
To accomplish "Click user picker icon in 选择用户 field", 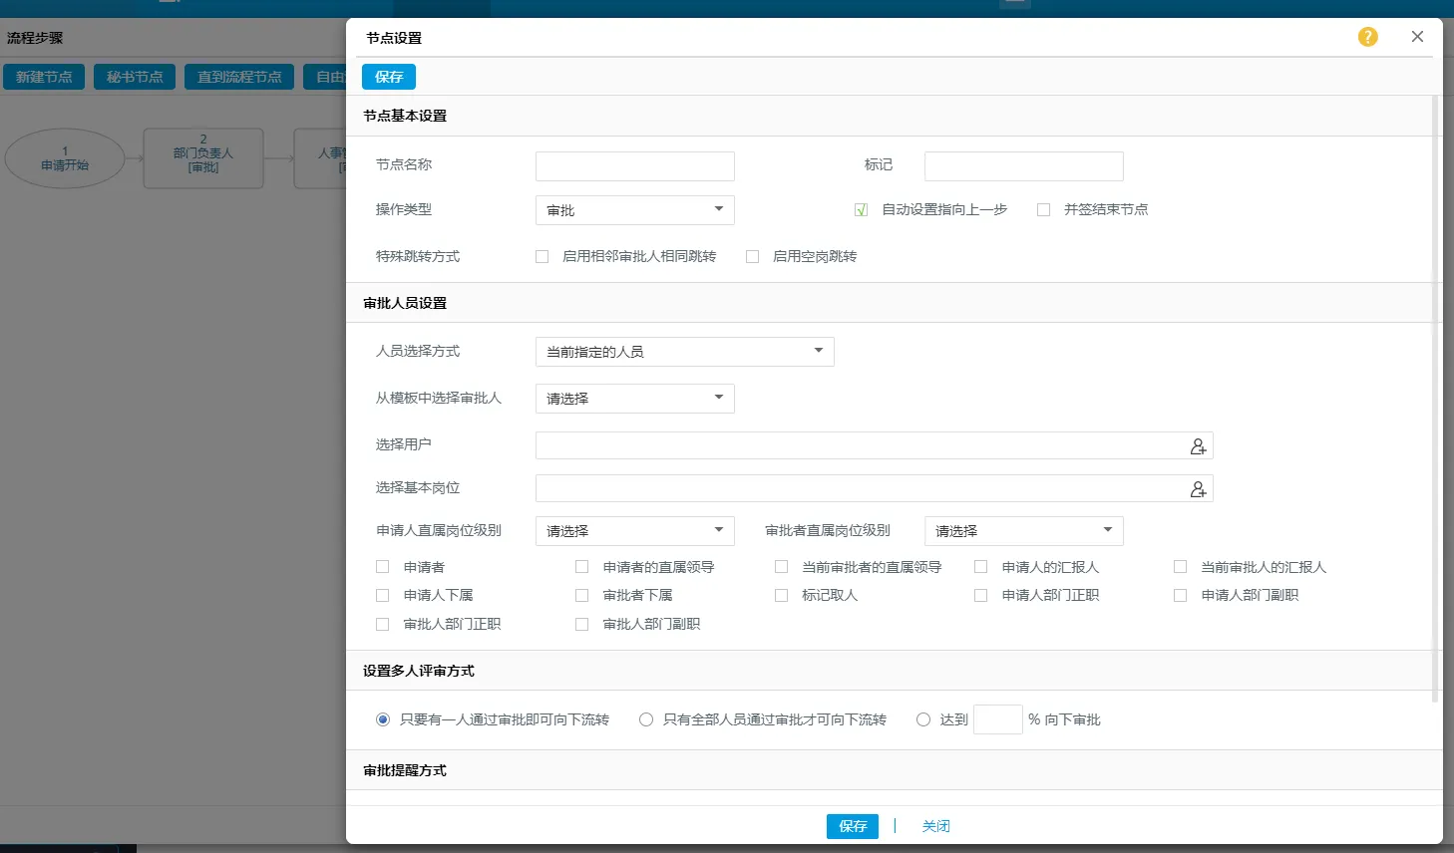I will click(1198, 446).
